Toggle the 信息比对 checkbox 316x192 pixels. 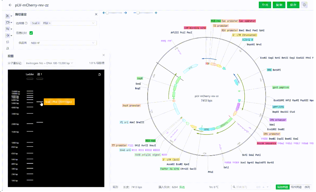(x=31, y=33)
